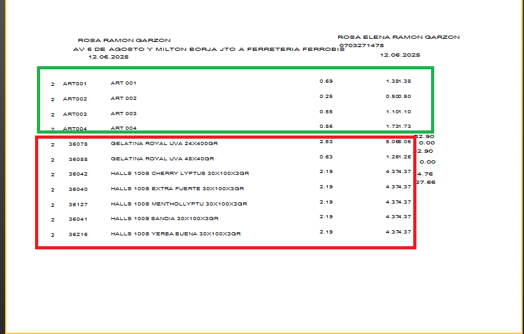This screenshot has width=524, height=334.
Task: Click the HALLS EXTRA FUERTE item
Action: tap(177, 189)
